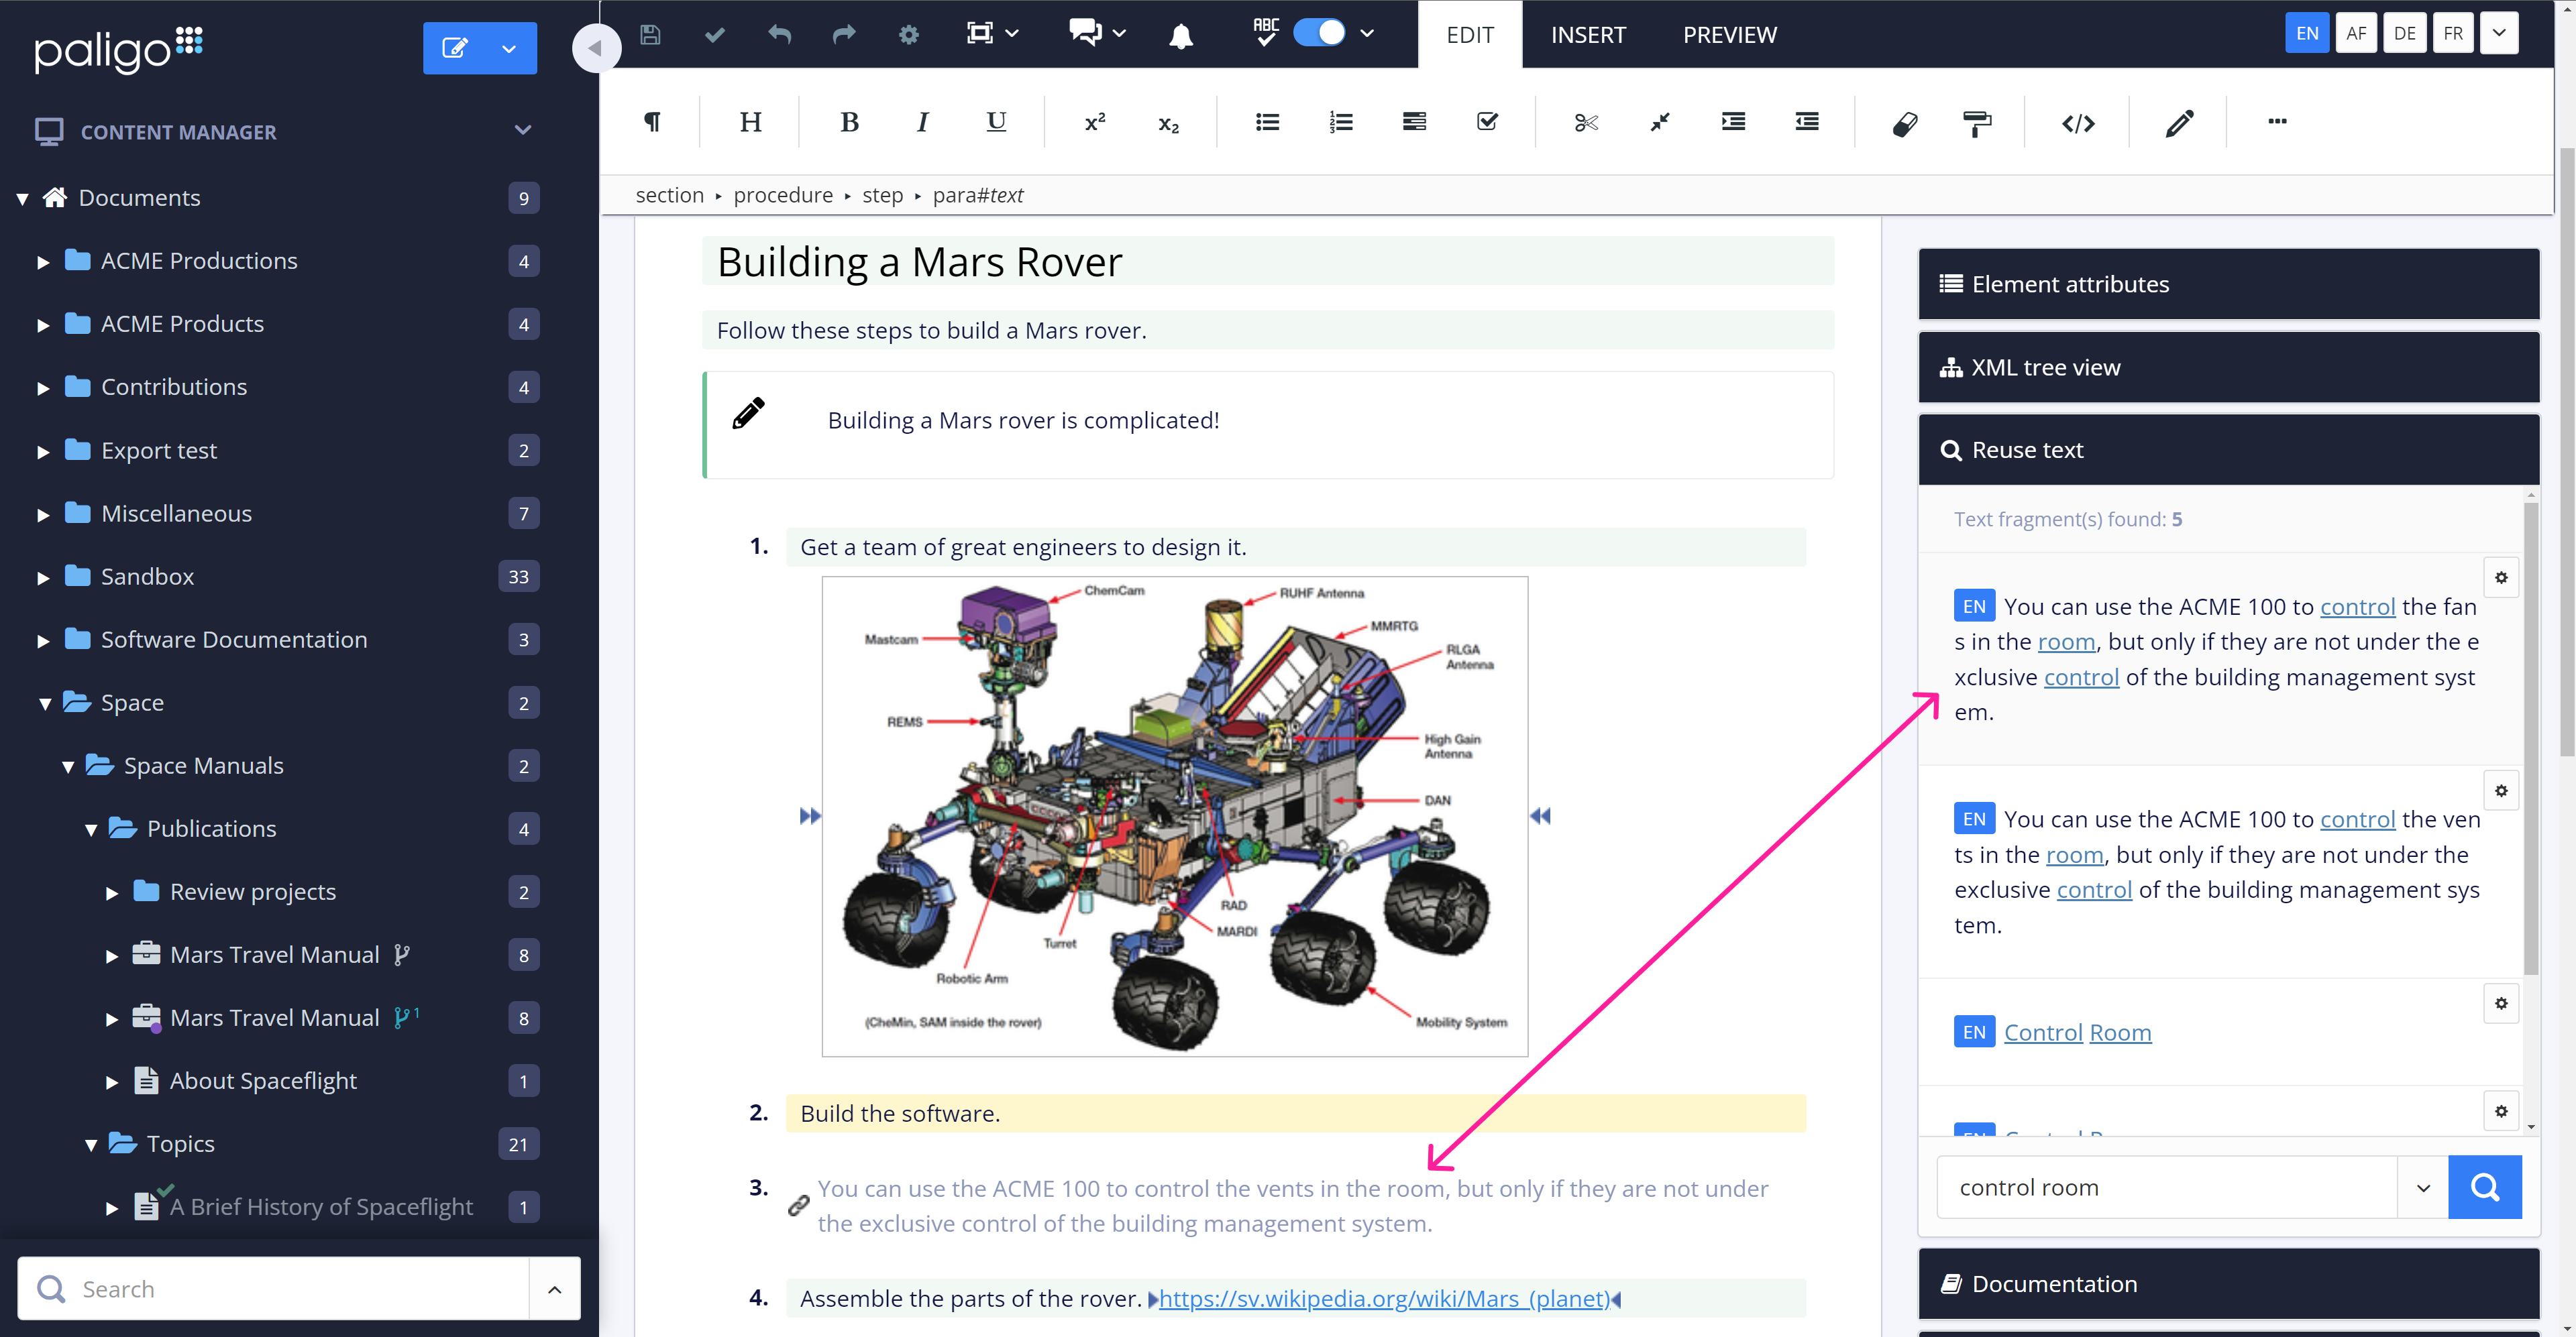Collapse the Space Manuals folder
2576x1337 pixels.
(x=68, y=766)
